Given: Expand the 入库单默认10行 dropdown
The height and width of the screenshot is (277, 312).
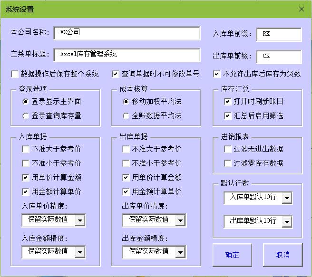Looking at the screenshot, I should tap(287, 198).
